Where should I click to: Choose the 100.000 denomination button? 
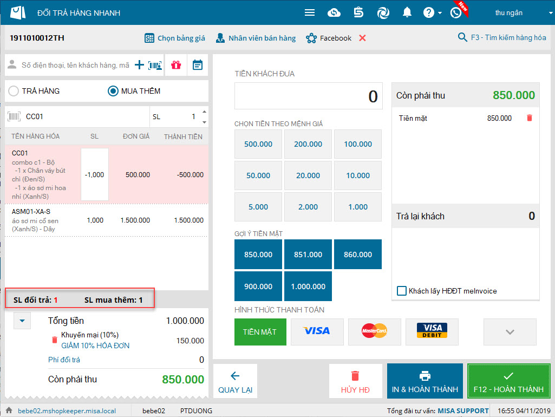(358, 144)
